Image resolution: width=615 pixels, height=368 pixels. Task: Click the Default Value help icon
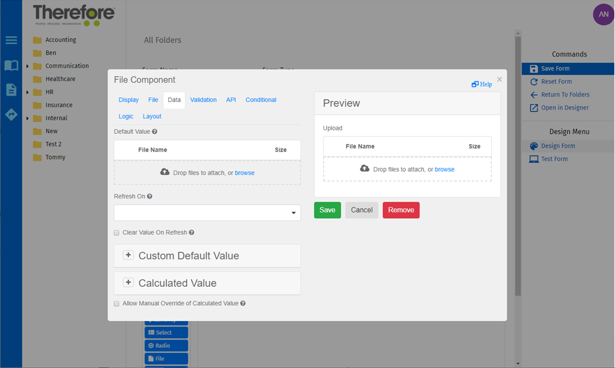tap(155, 132)
